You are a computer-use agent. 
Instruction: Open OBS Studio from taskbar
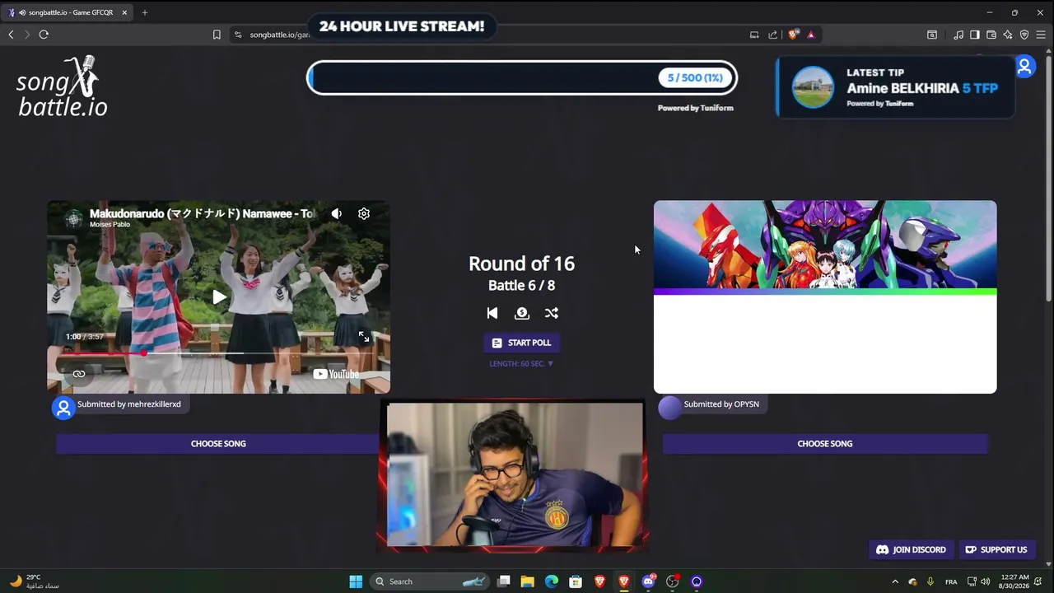(x=672, y=581)
